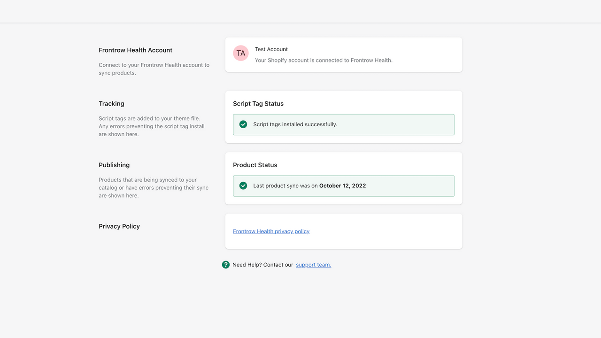Contact the support team
Viewport: 601px width, 338px height.
click(313, 264)
